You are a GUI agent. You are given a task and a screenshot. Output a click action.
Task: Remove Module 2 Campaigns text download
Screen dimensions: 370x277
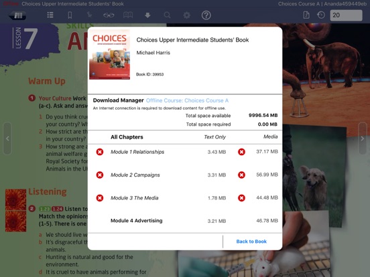click(x=100, y=175)
